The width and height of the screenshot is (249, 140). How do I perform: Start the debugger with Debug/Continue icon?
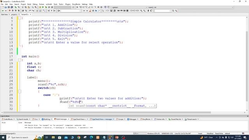click(x=77, y=7)
